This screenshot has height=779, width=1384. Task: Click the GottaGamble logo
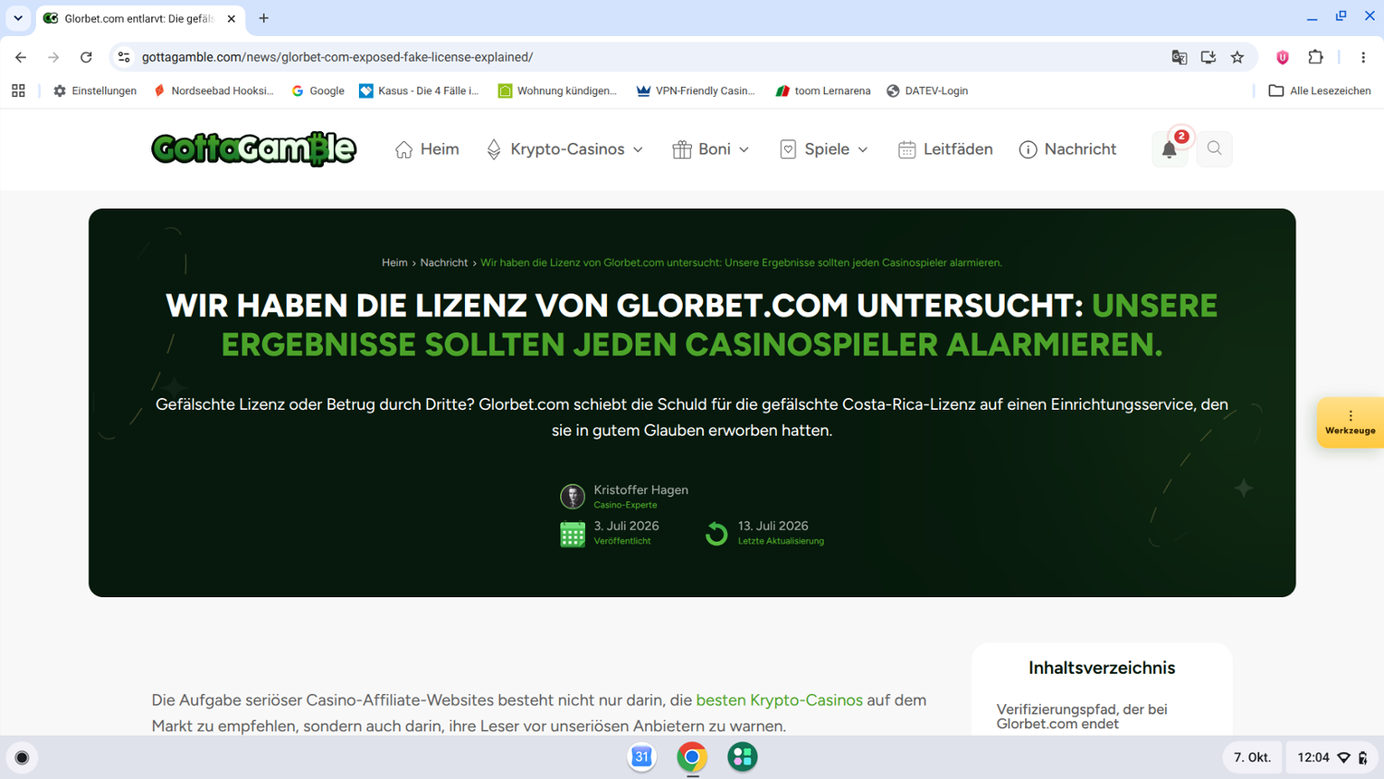(254, 149)
